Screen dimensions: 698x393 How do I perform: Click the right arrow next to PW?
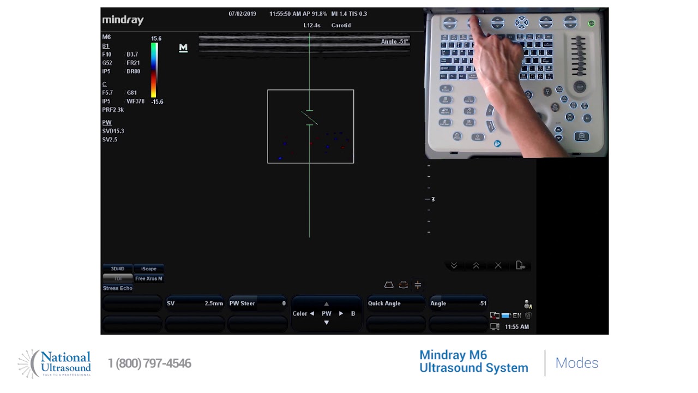[x=341, y=314]
